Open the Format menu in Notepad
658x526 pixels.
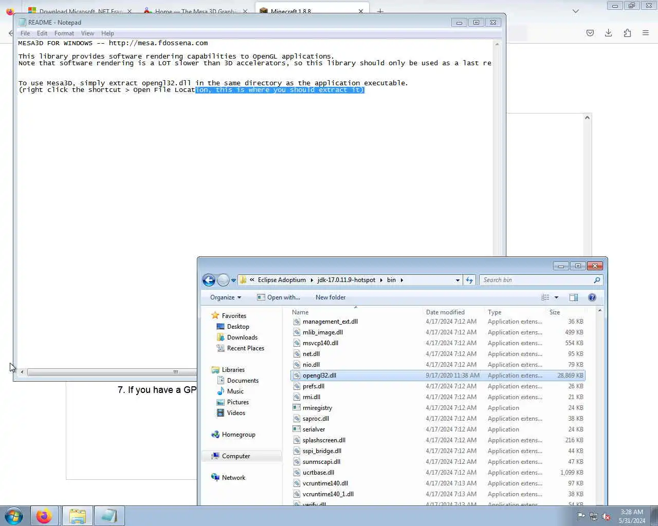pos(64,33)
